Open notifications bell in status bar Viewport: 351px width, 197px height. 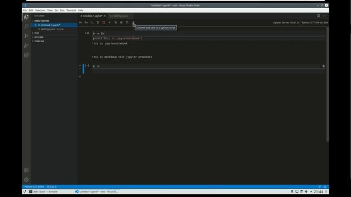coord(325,187)
